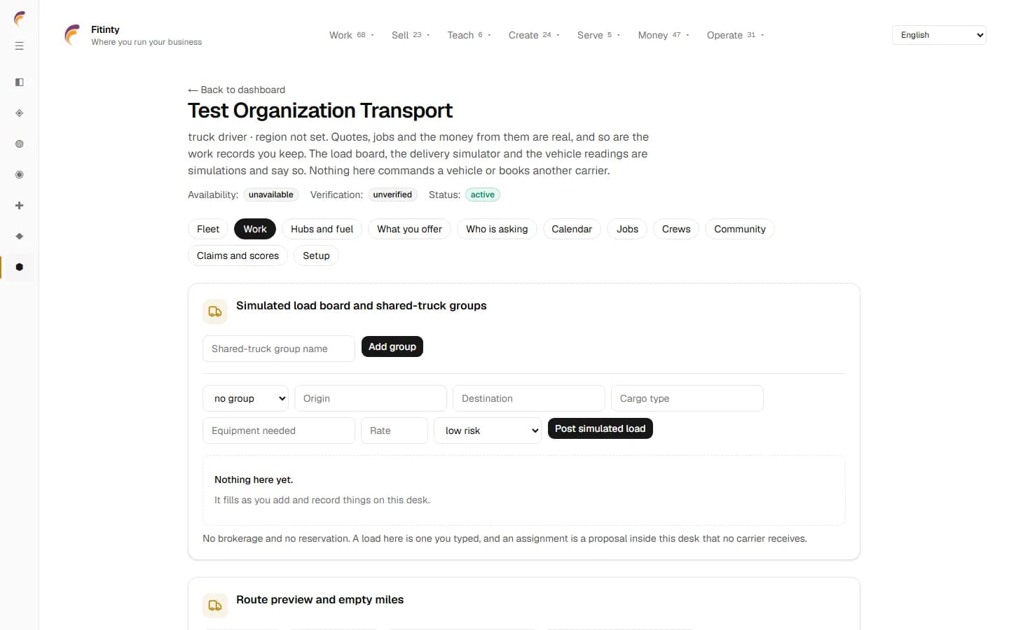
Task: Expand the Create 24 navigation menu
Action: tap(534, 35)
